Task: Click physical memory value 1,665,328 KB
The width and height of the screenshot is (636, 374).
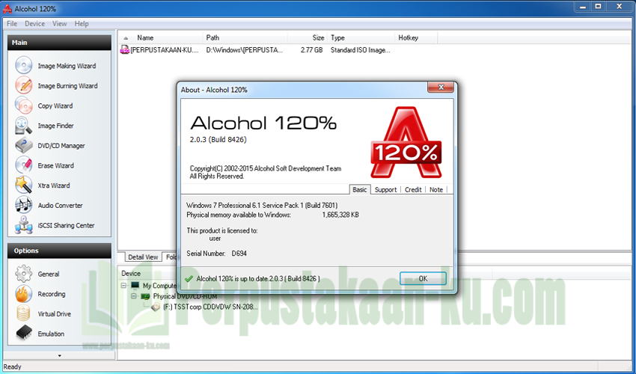Action: click(x=340, y=215)
